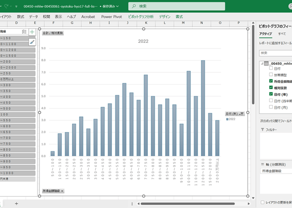Click the down arrow of the vertical scrollbar
Image resolution: width=292 pixels, height=208 pixels.
[253, 198]
